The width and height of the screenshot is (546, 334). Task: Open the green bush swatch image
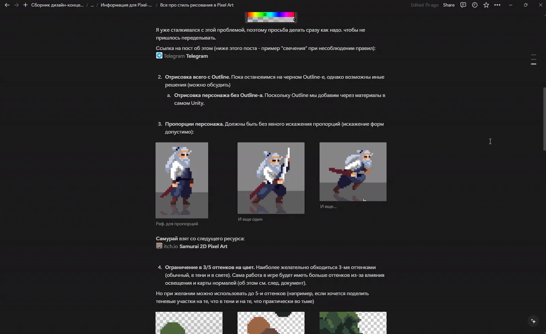pyautogui.click(x=189, y=323)
